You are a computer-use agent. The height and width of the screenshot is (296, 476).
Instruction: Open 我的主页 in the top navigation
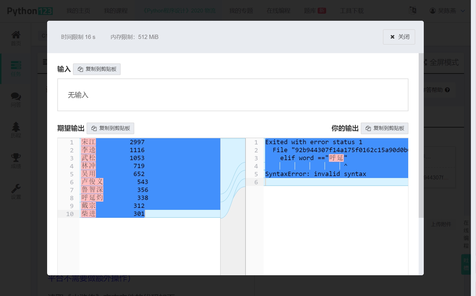click(x=78, y=11)
